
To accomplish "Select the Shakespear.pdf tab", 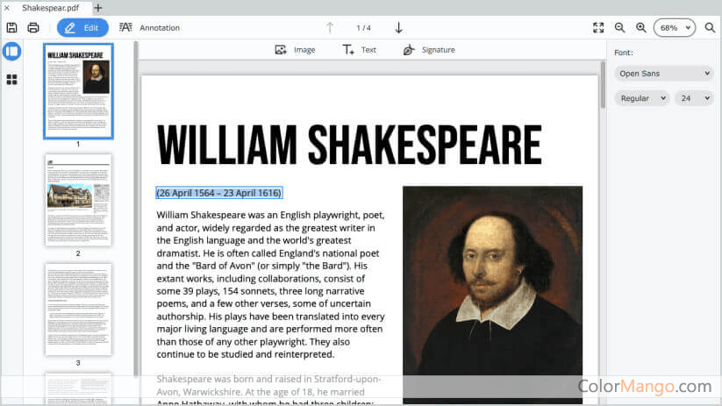I will [48, 7].
